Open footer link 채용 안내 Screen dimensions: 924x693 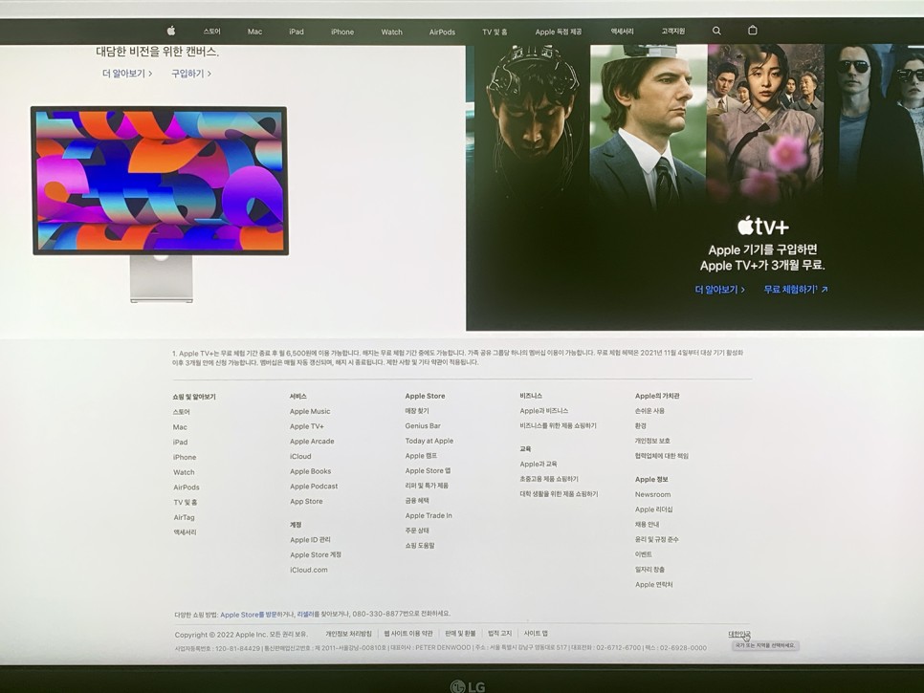647,525
